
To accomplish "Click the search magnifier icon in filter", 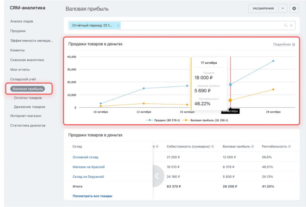I will (x=286, y=25).
